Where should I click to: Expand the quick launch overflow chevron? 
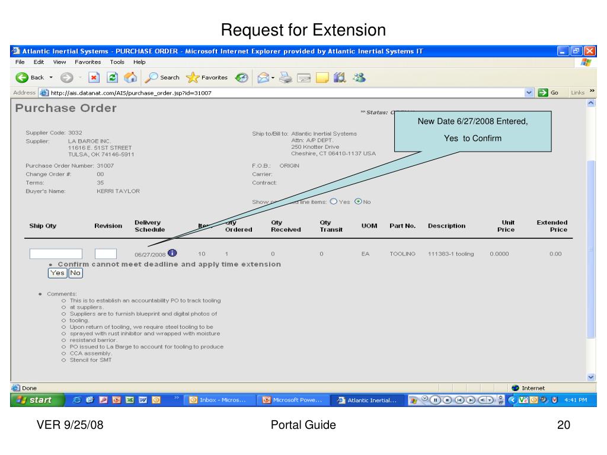pyautogui.click(x=177, y=398)
